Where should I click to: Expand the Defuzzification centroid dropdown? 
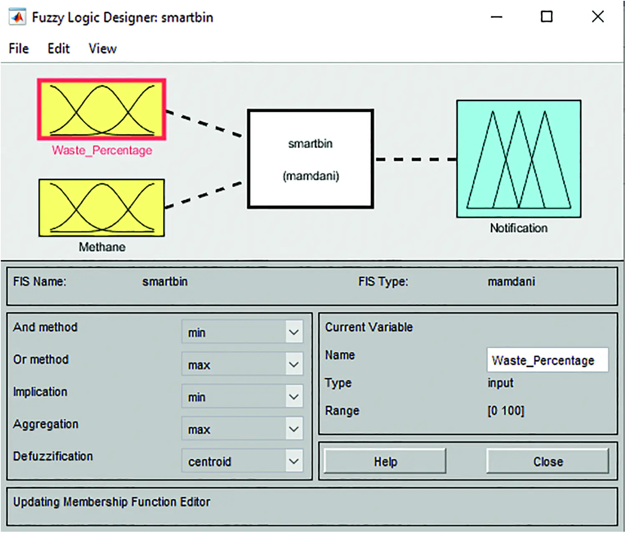click(242, 461)
